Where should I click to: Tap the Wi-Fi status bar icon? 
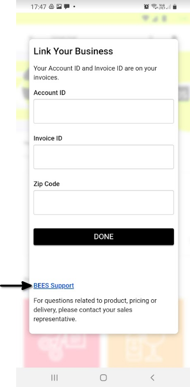coord(155,7)
